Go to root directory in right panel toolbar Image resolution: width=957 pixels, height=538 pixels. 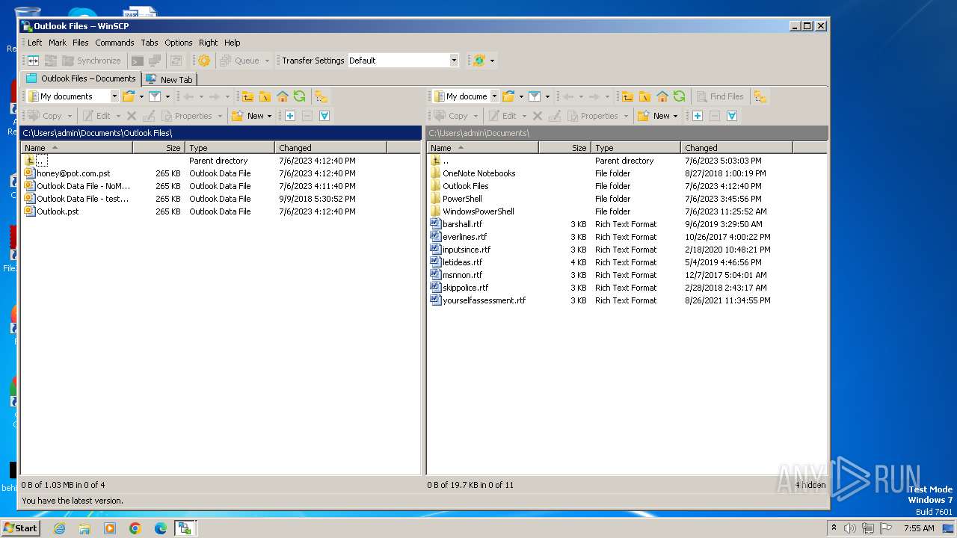point(645,96)
